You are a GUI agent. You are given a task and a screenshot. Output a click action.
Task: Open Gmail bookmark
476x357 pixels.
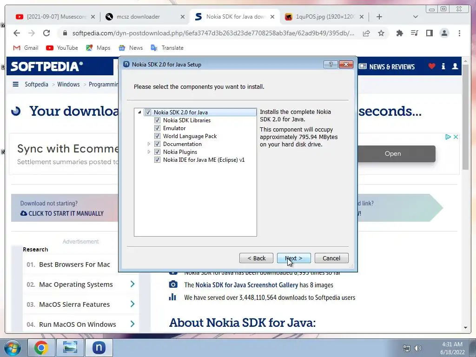coord(26,48)
